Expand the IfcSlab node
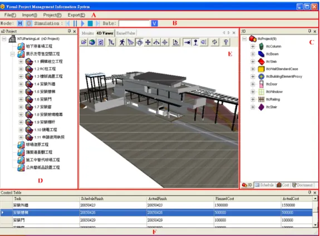Screen dimensions: 320x236 (x=253, y=62)
